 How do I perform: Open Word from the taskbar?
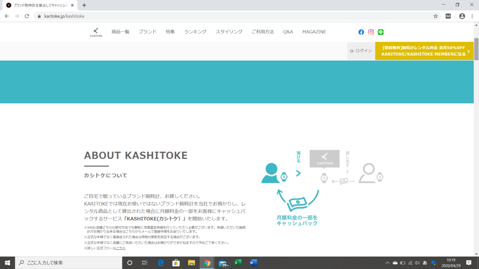pos(253,263)
